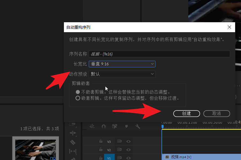Open timeline display settings wrench
Screen dimensions: 241x160
[x=138, y=126]
